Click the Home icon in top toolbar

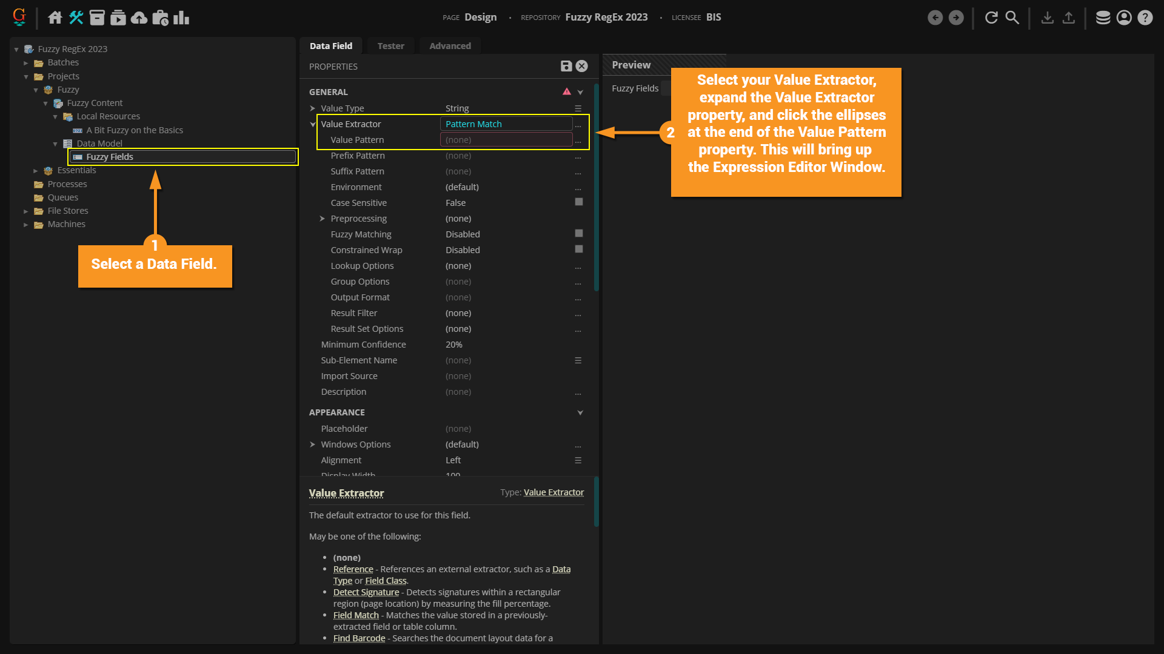pos(55,18)
